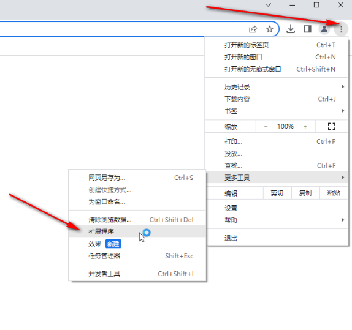352x330 pixels.
Task: Click the profile avatar icon
Action: click(x=324, y=29)
